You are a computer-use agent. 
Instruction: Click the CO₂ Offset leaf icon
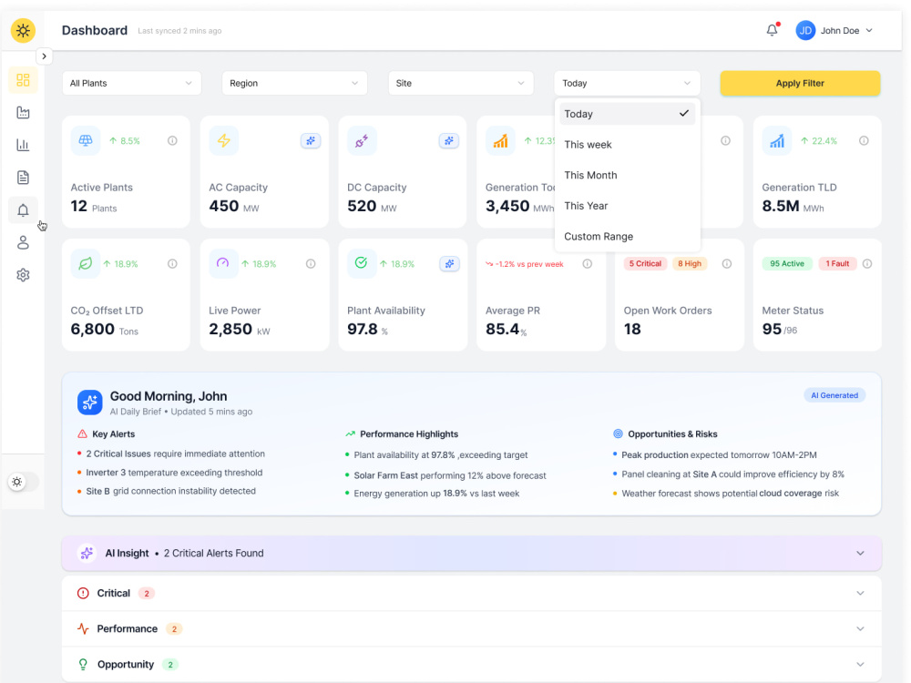(86, 264)
